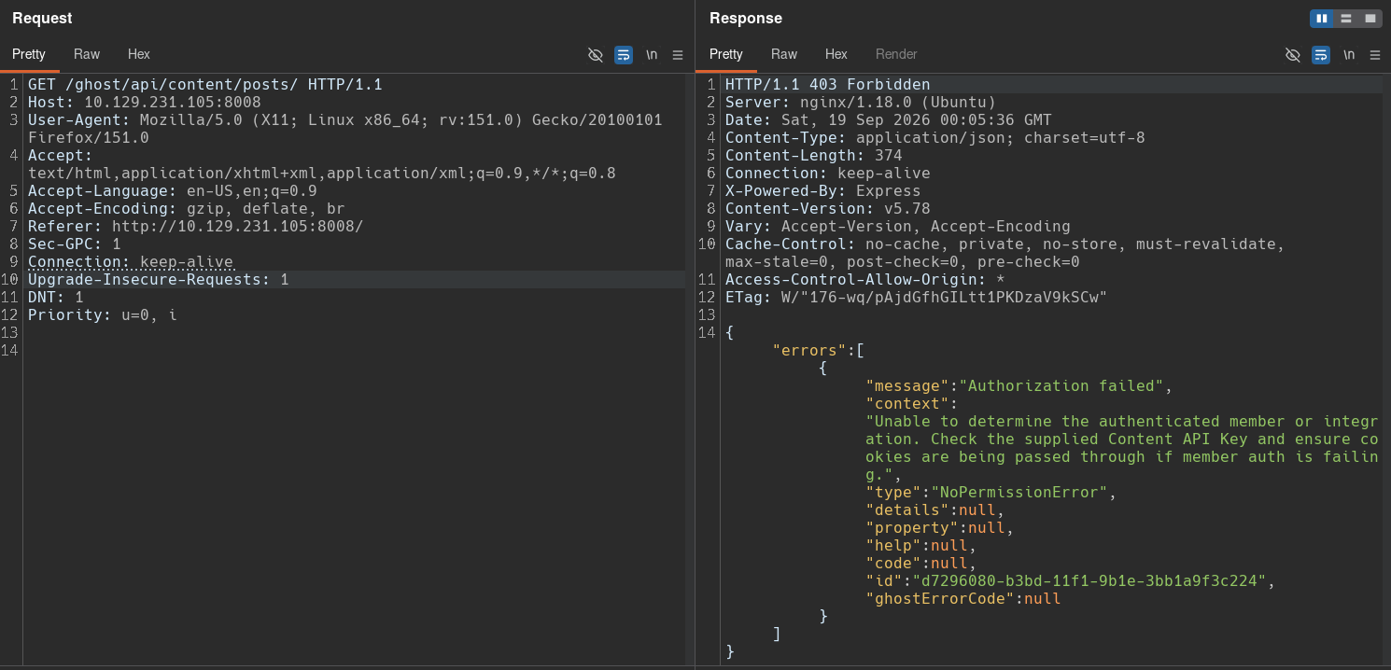The image size is (1391, 670).
Task: Click the Sec-GPC header line
Action: pos(75,244)
